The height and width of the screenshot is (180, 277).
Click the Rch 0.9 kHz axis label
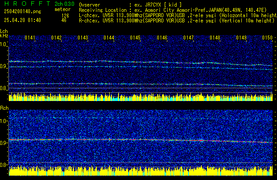click(x=4, y=143)
